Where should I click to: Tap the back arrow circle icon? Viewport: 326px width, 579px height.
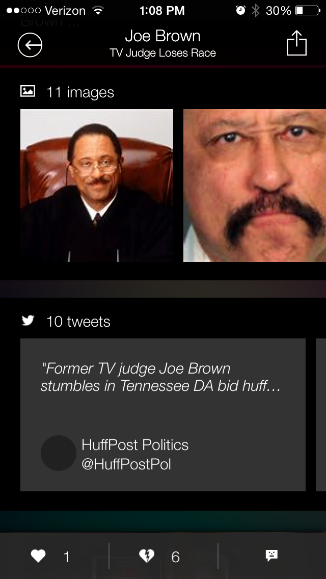(30, 45)
